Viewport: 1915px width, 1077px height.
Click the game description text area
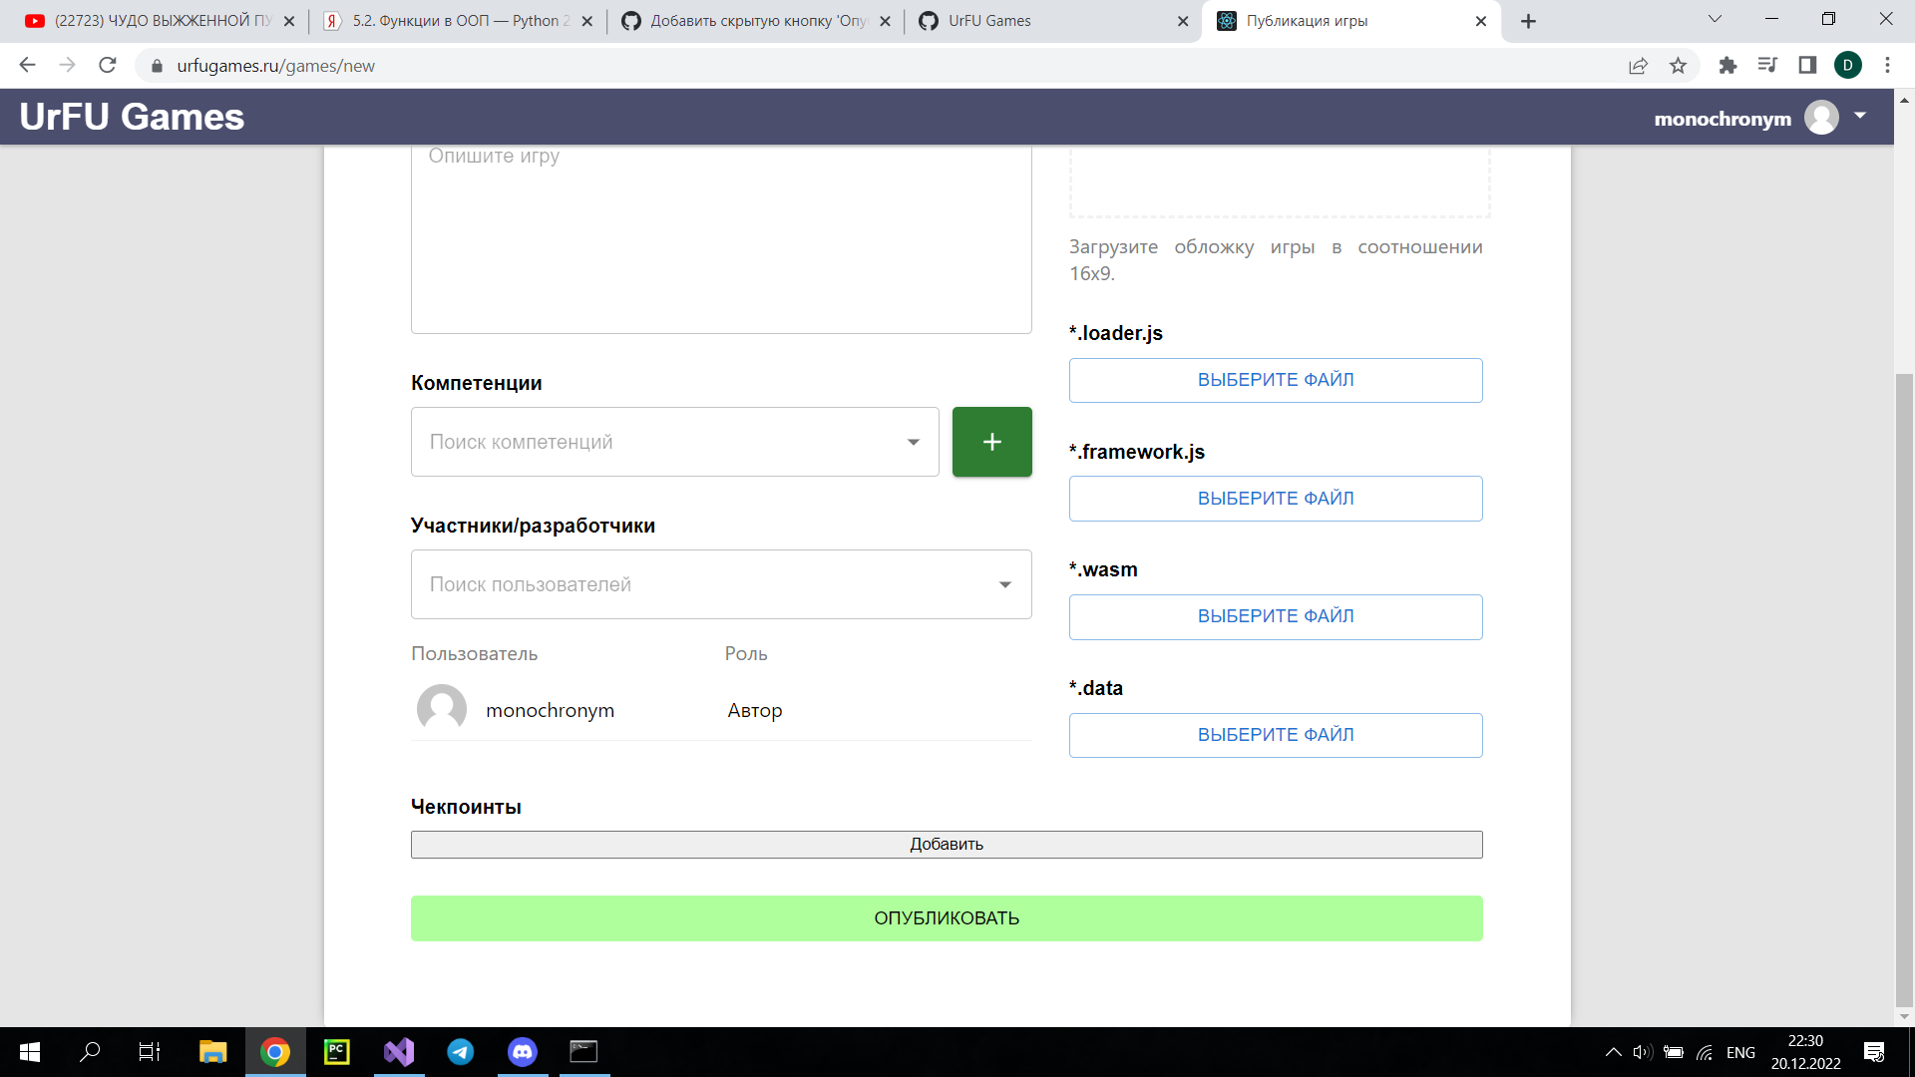point(720,239)
